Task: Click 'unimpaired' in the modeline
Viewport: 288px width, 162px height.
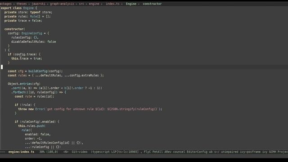Action: [x=229, y=152]
